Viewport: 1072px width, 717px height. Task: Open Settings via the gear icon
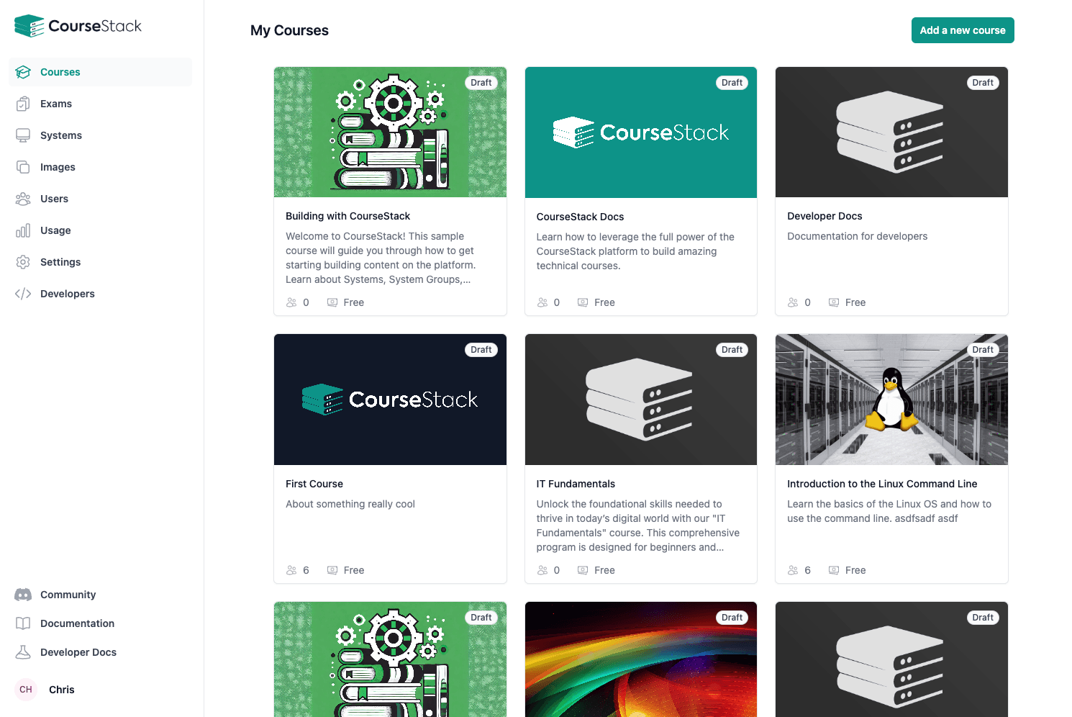[x=24, y=262]
